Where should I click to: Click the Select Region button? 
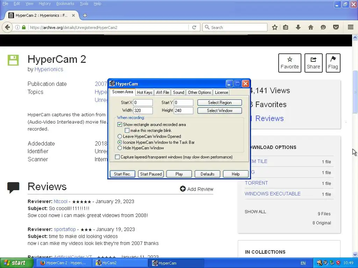[220, 103]
